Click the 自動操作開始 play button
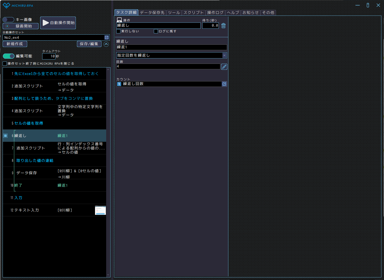The width and height of the screenshot is (384, 280). (58, 23)
